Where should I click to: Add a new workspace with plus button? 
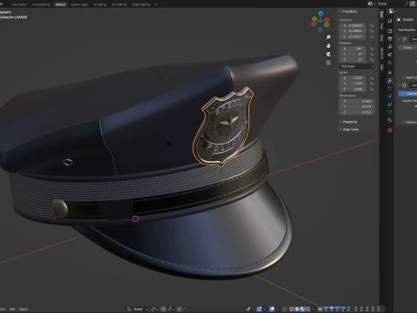pyautogui.click(x=156, y=4)
